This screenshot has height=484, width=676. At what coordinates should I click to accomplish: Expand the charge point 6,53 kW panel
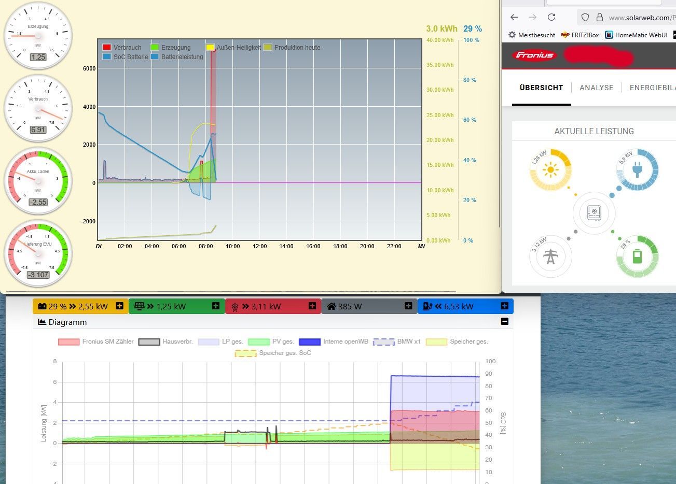[504, 306]
